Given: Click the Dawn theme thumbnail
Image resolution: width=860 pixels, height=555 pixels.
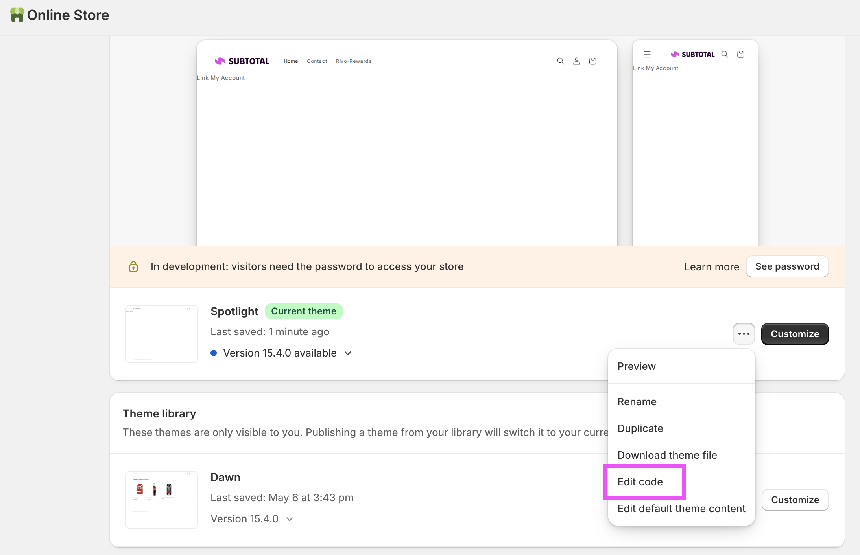Looking at the screenshot, I should (161, 500).
